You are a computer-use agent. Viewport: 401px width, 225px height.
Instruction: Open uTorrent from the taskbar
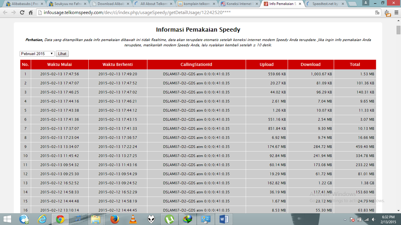169,219
